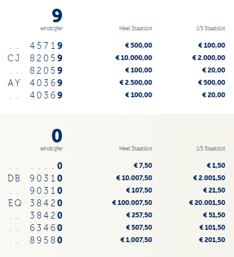Viewport: 234px width, 257px height.
Task: Click the € 7,50 prize amount
Action: 143,165
